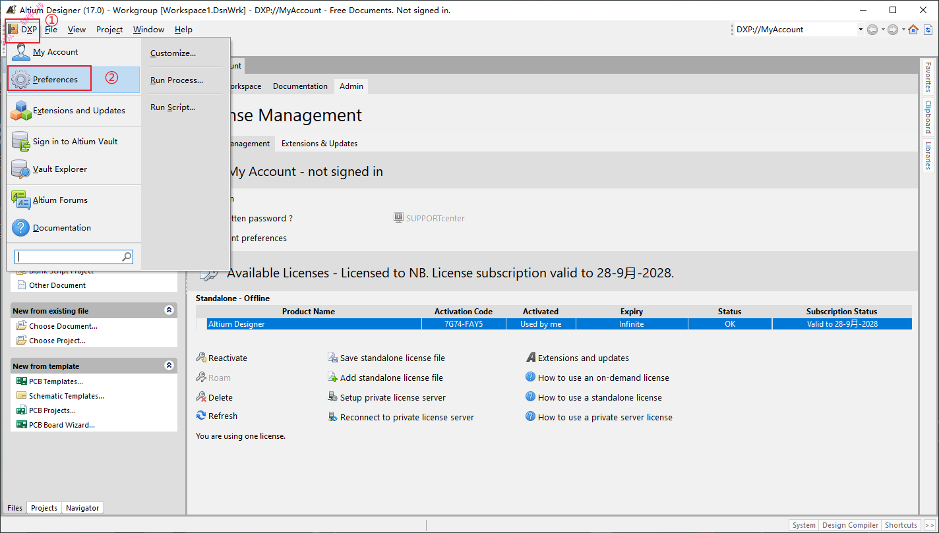Click the Schematic Templates folder icon
This screenshot has height=533, width=939.
(22, 396)
